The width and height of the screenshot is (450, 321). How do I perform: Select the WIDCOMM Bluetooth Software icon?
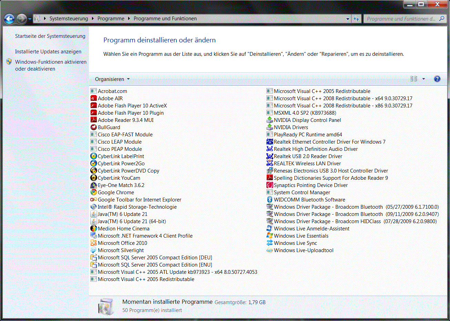pyautogui.click(x=269, y=199)
